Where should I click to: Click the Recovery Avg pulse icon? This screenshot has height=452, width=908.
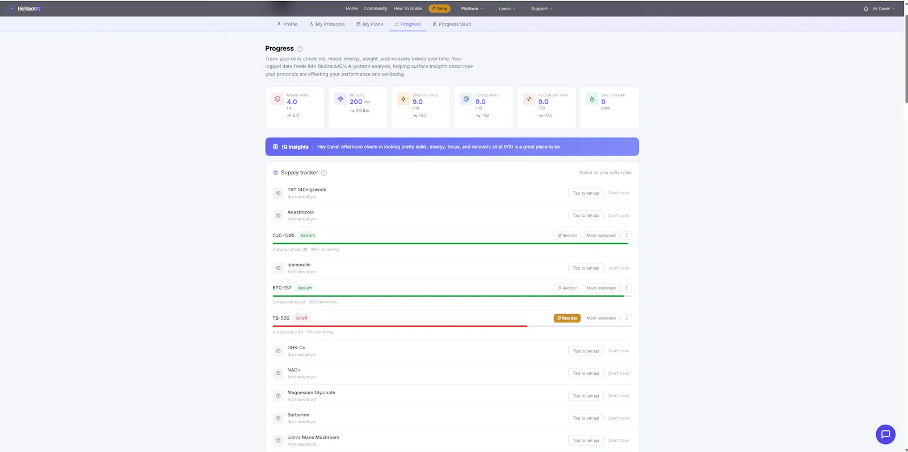[x=529, y=99]
